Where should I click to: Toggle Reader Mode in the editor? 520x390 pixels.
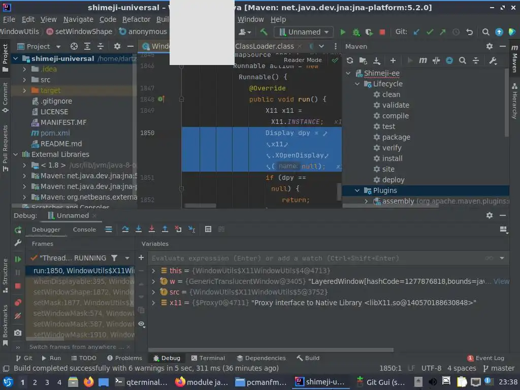303,60
